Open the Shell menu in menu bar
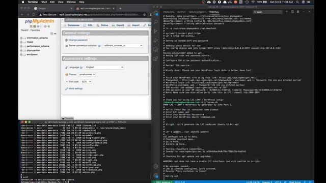Viewport: 326px width, 183px height. [x=44, y=2]
